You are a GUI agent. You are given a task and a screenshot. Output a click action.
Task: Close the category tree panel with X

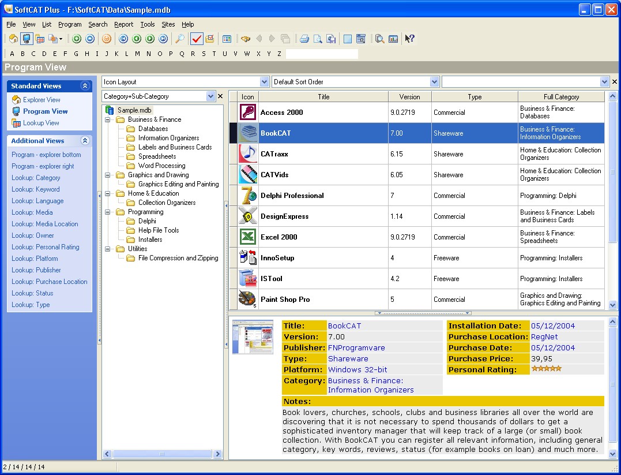point(220,96)
